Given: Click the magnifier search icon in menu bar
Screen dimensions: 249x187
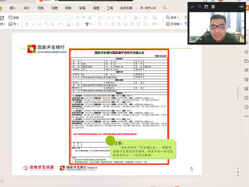Looking at the screenshot, I should click(x=165, y=8).
